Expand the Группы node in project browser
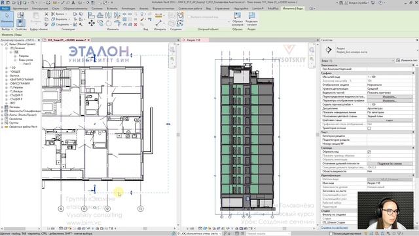419x236 pixels. tap(3, 123)
